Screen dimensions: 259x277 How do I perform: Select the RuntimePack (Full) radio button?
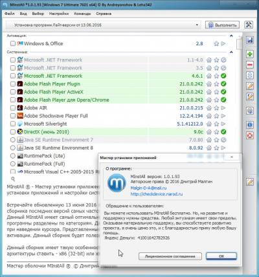tap(13, 164)
